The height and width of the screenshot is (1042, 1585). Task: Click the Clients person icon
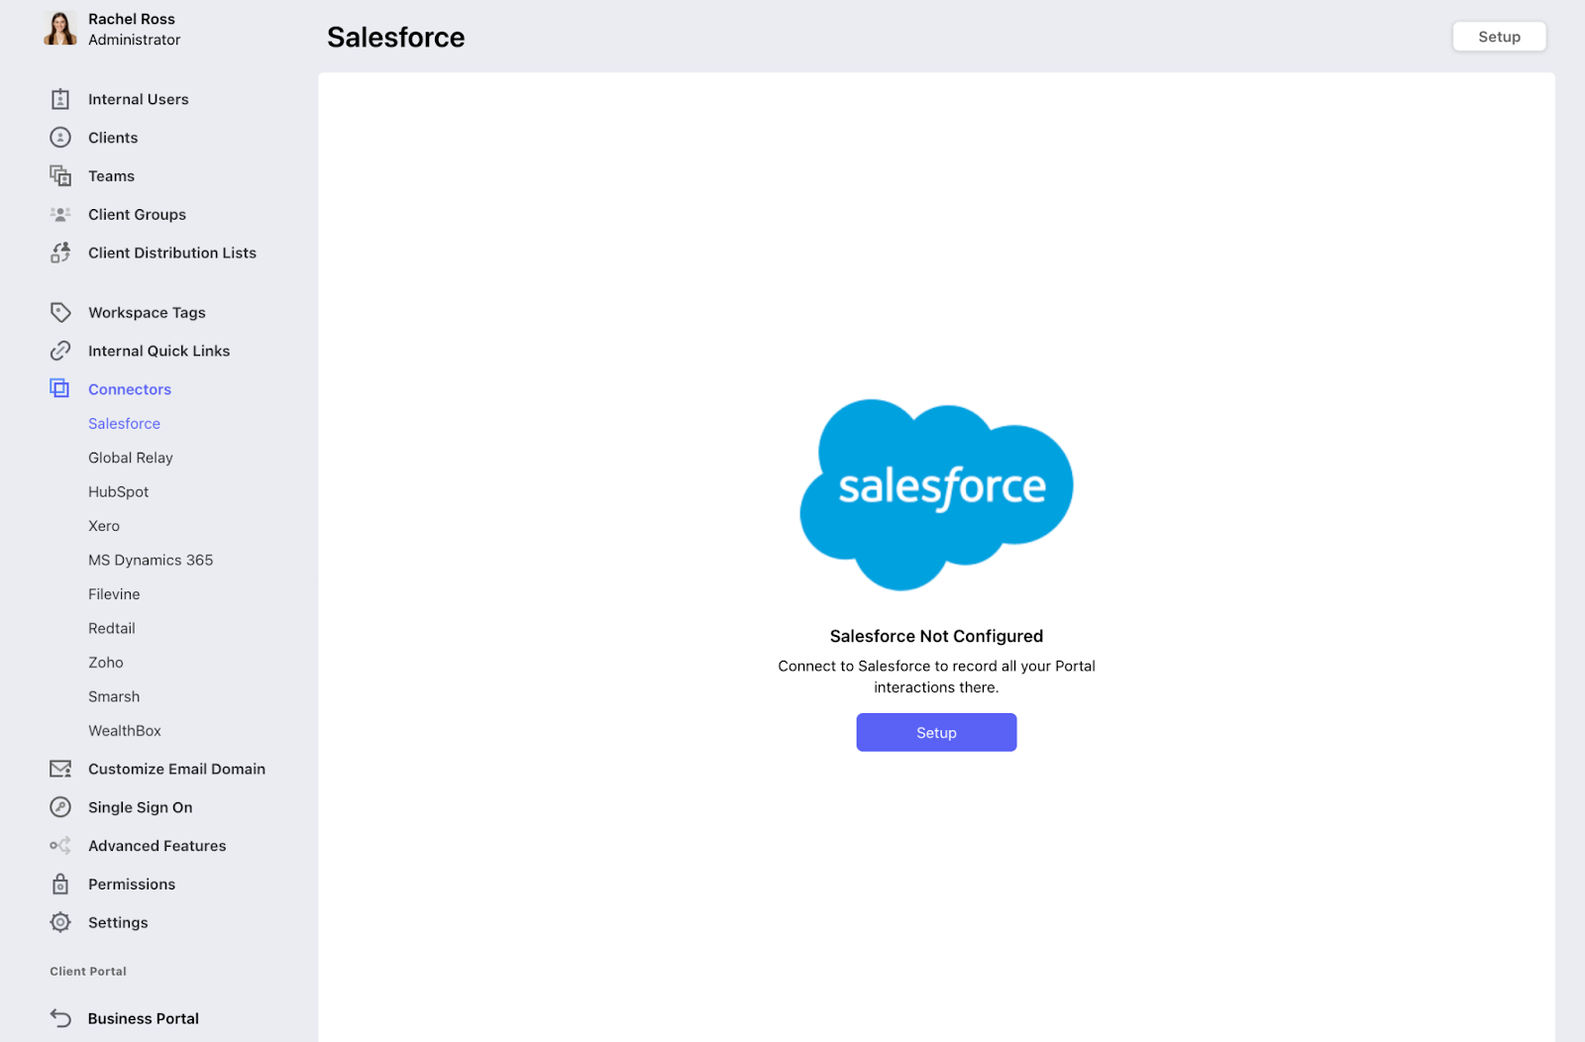60,138
